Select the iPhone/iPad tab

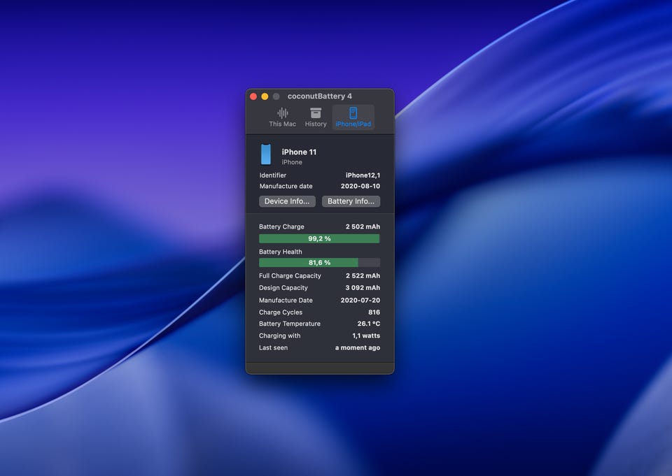pyautogui.click(x=353, y=117)
